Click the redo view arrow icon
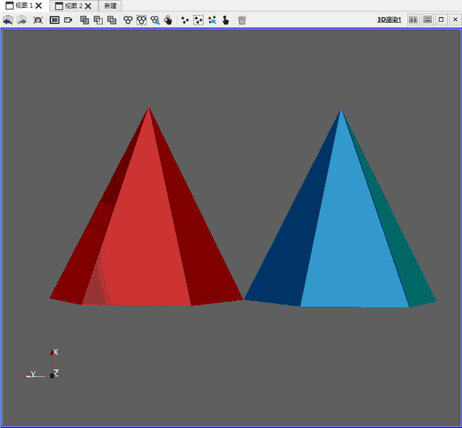Screen dimensions: 462x428 [22, 20]
